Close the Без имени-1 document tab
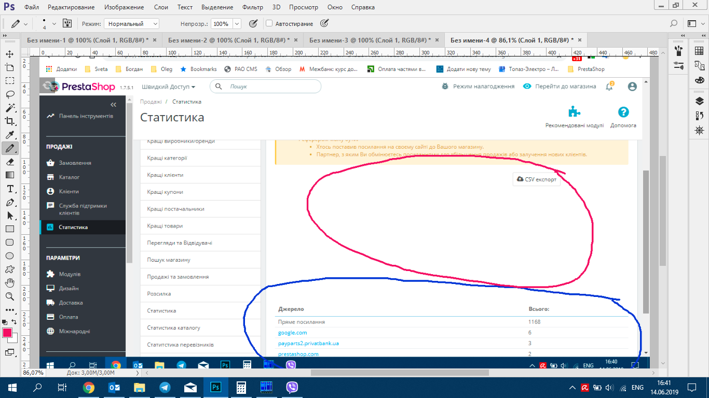Viewport: 709px width, 398px height. 155,40
